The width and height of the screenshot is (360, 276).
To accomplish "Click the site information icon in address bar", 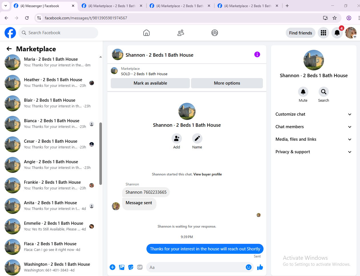I will tap(39, 18).
